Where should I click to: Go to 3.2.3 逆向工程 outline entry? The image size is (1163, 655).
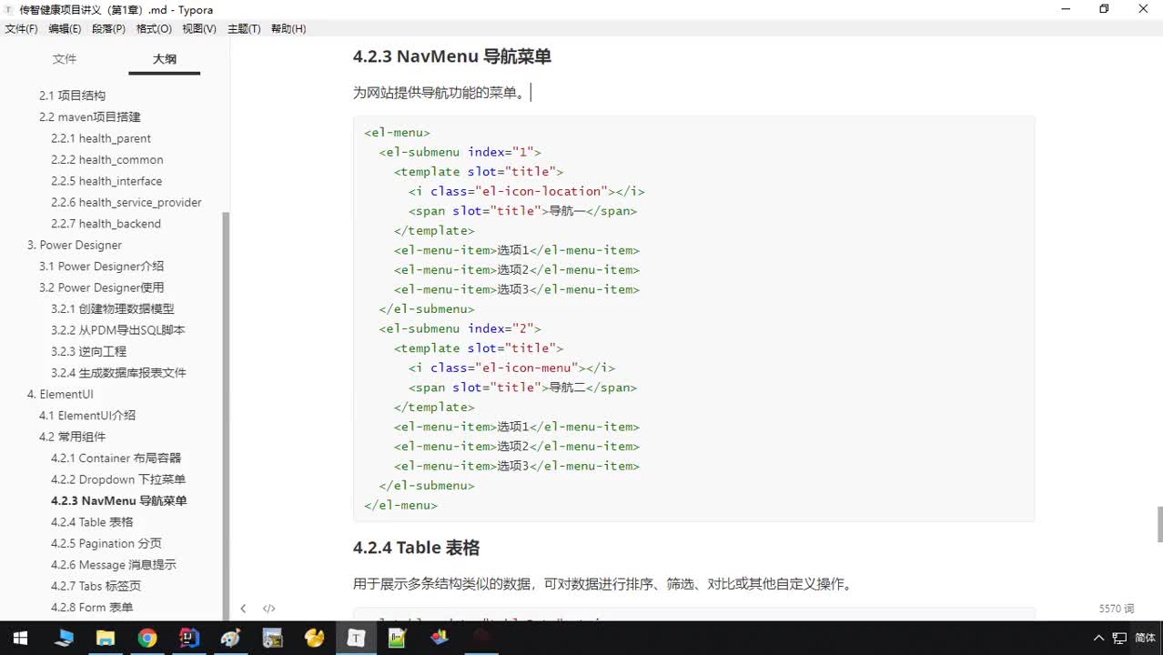point(89,351)
